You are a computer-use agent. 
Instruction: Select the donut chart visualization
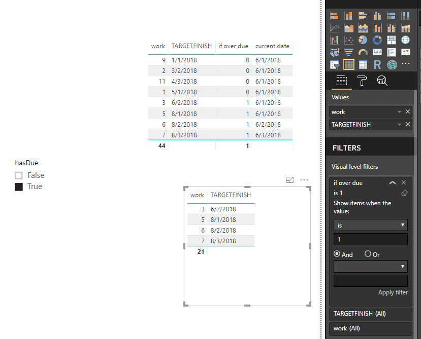coord(377,40)
